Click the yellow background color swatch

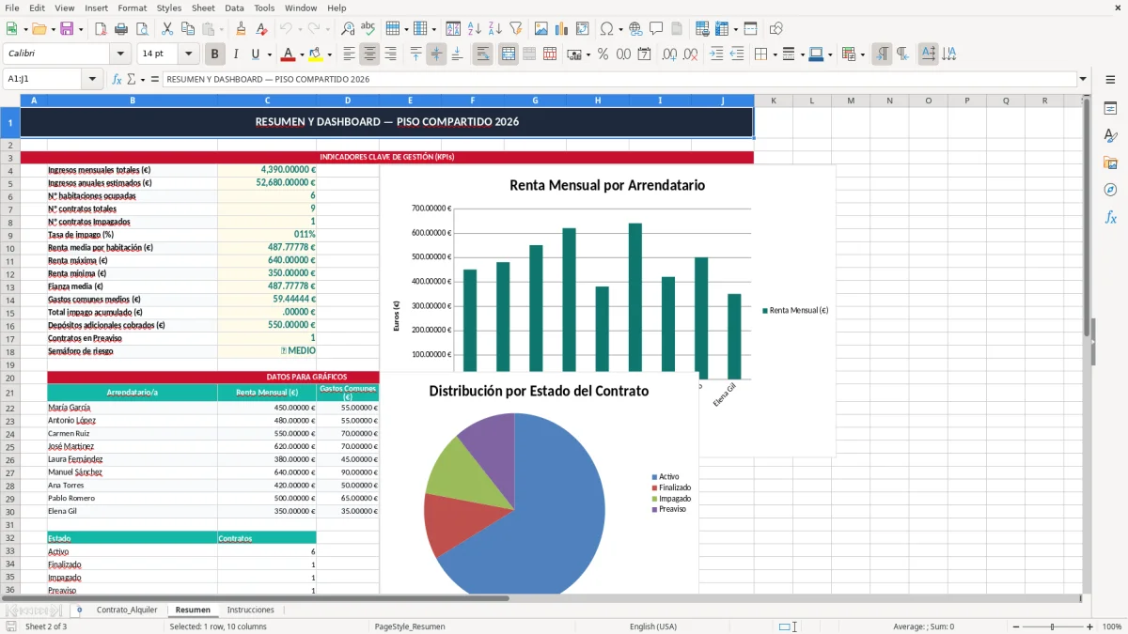(x=315, y=54)
